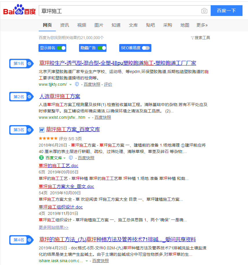248x265 pixels.
Task: Click the 4页 2019年11月01日 text
Action: [58, 214]
